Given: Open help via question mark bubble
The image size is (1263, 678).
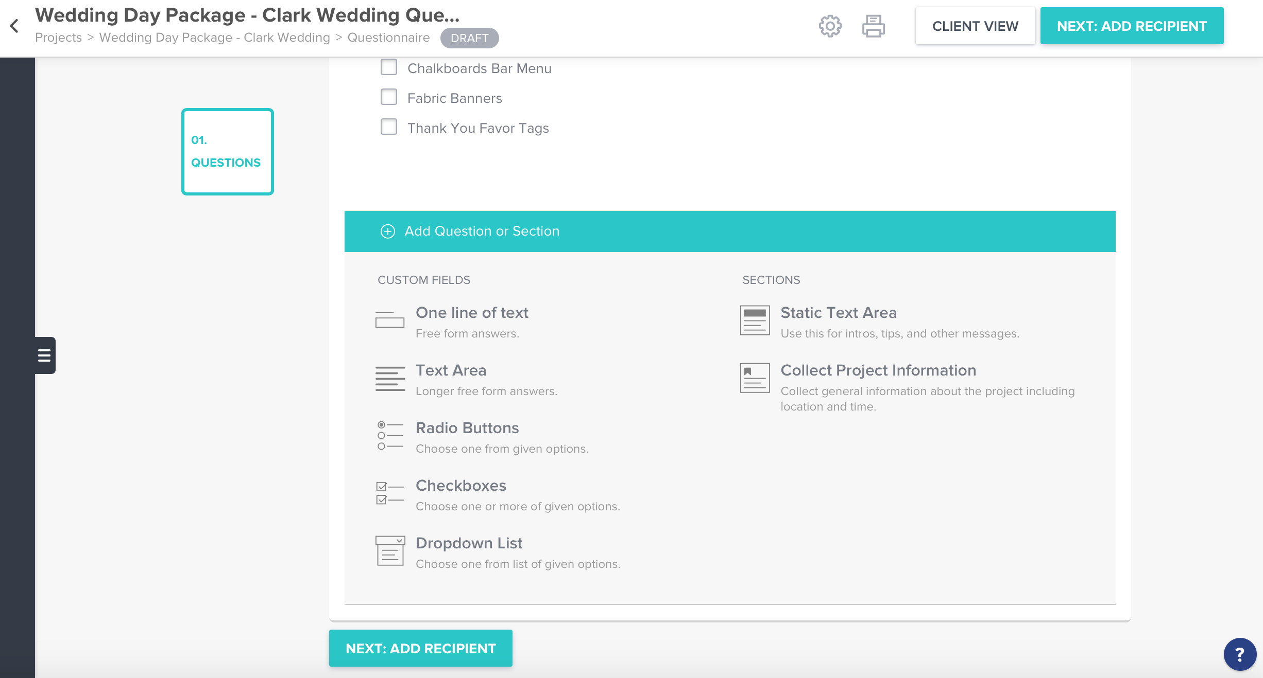Looking at the screenshot, I should click(x=1240, y=654).
